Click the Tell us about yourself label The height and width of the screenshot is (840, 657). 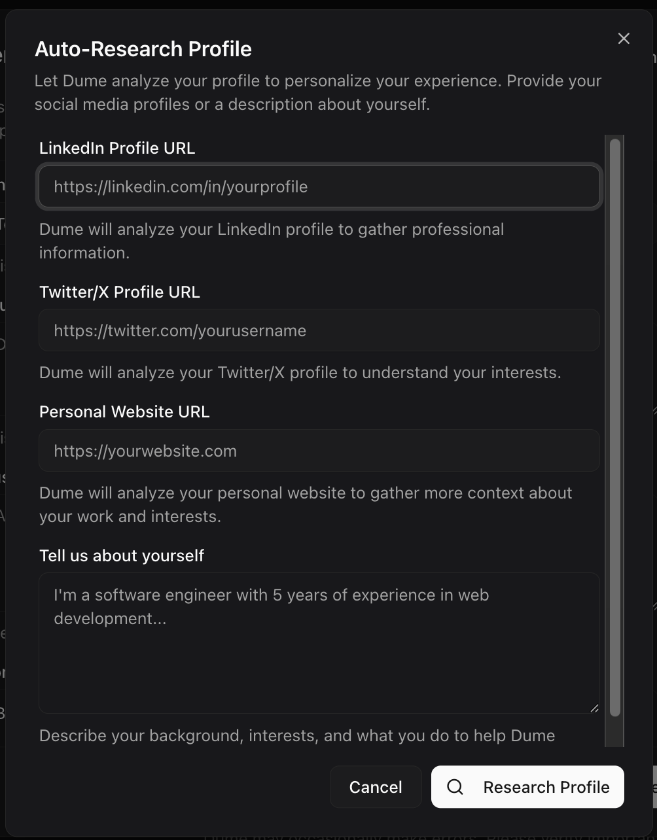click(122, 555)
